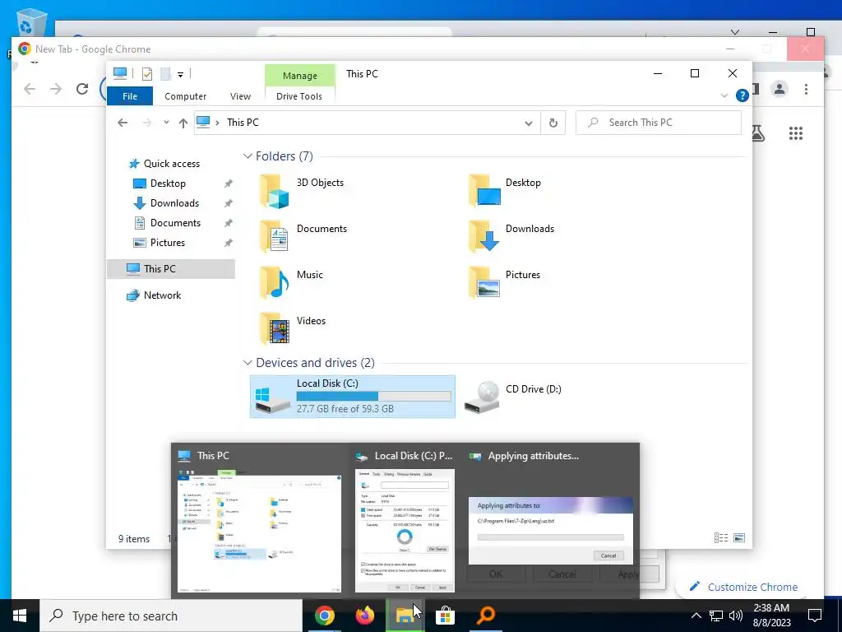Click the taskbar Type here to search box

[171, 616]
